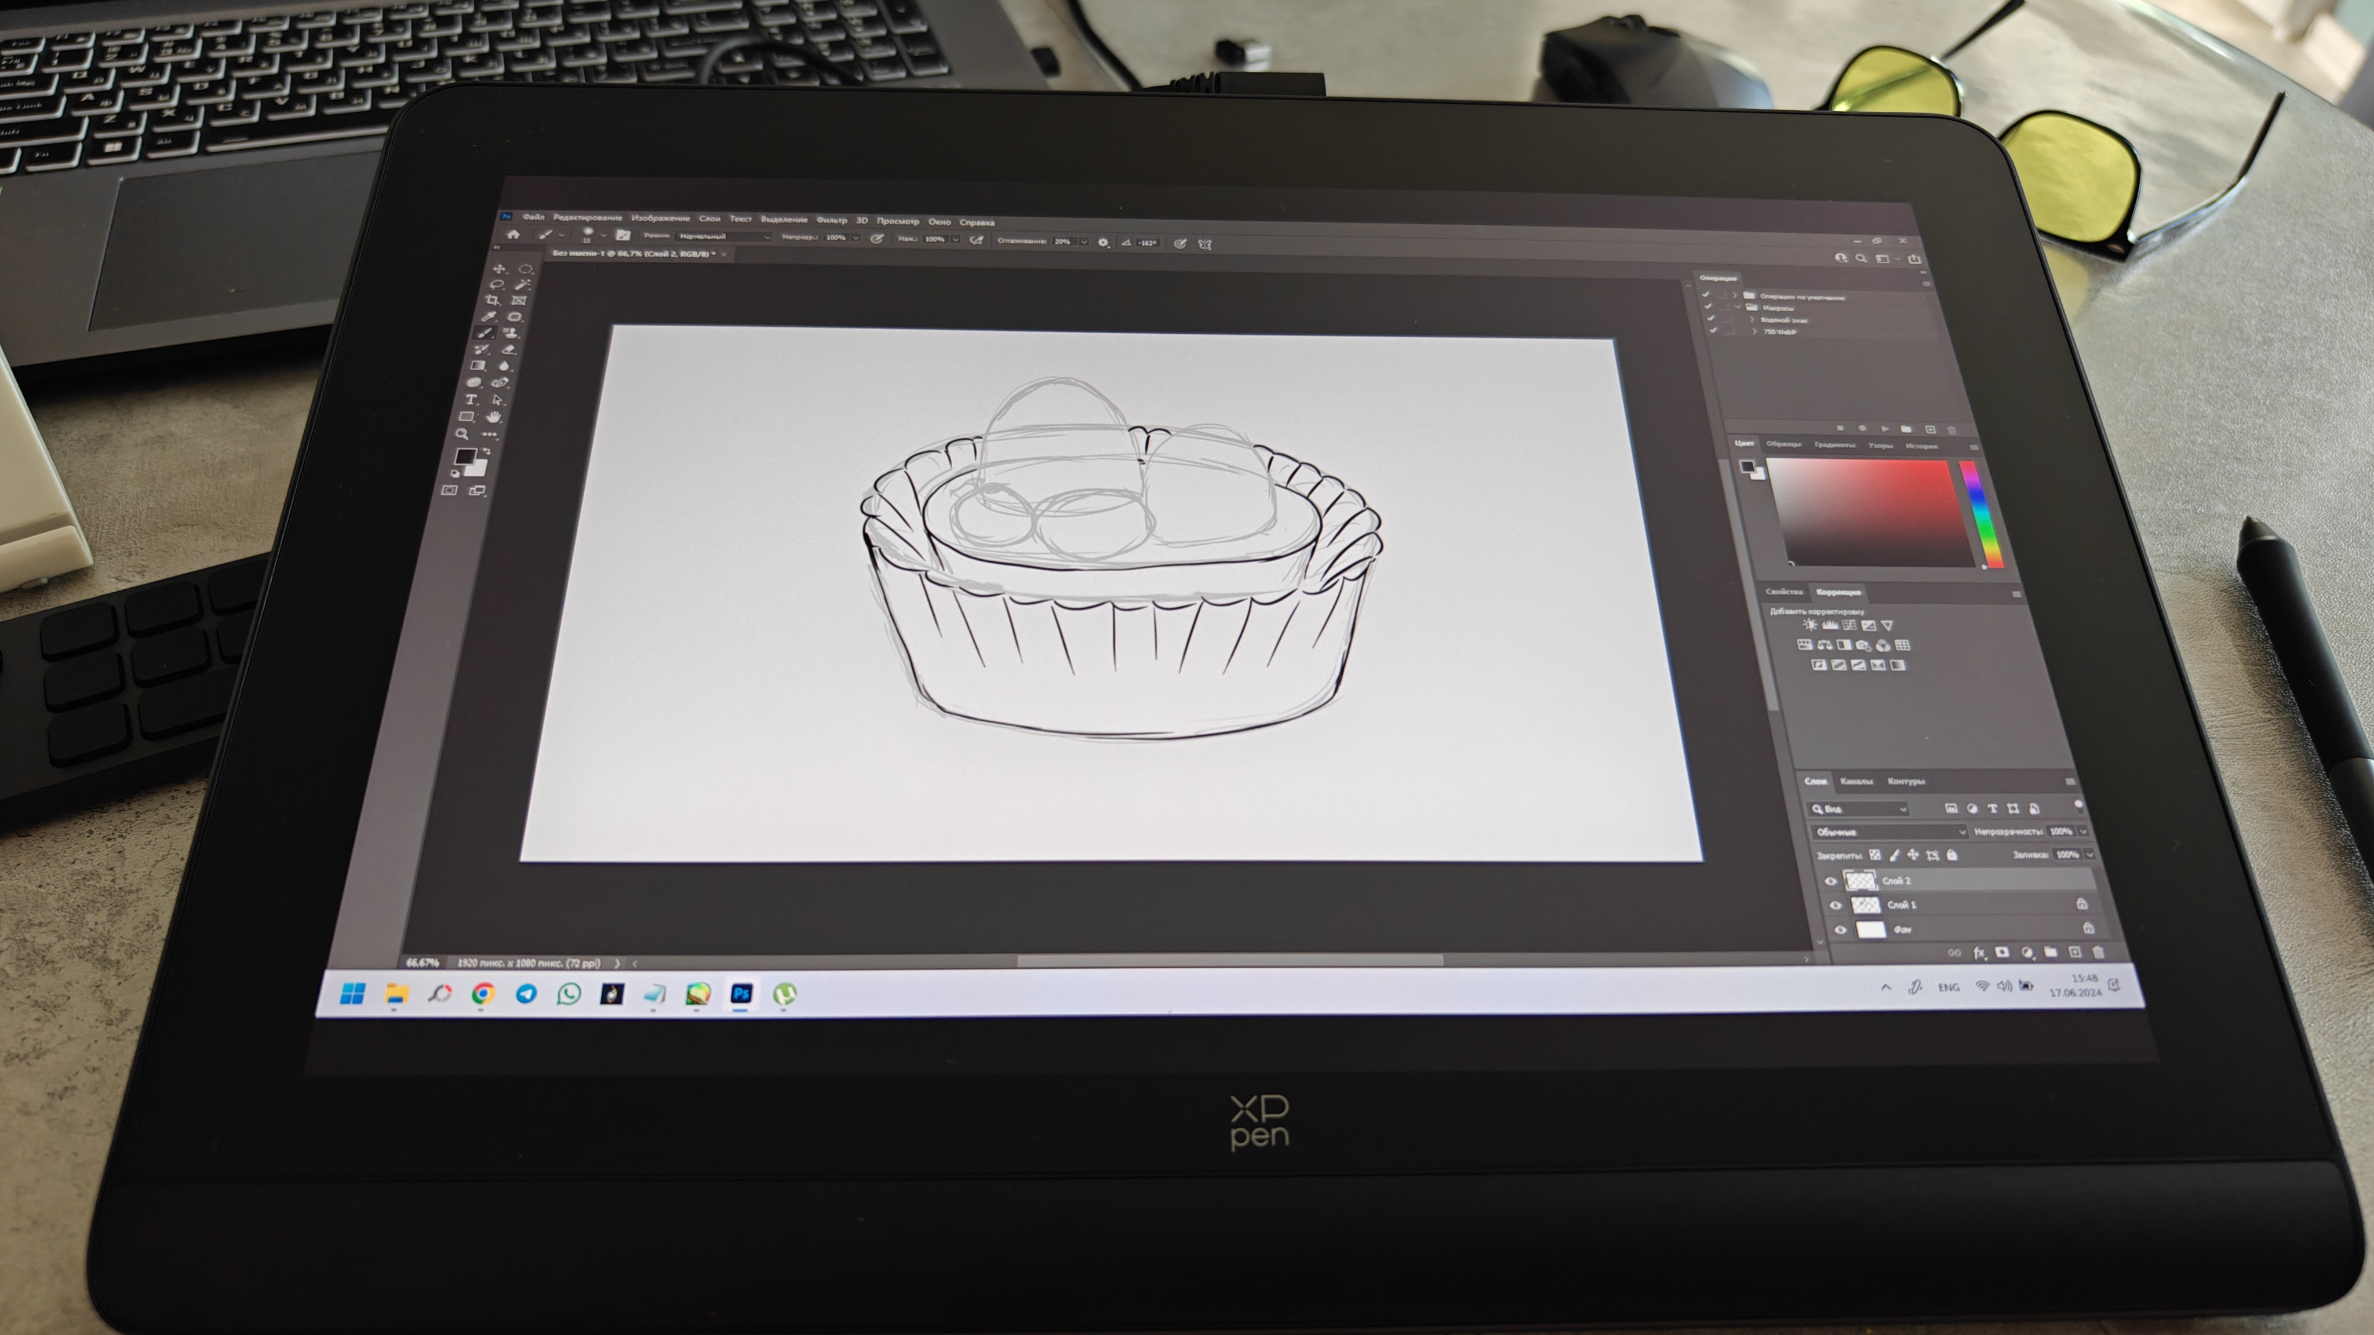Toggle the checkmark for the Макросы action set

tap(1709, 306)
